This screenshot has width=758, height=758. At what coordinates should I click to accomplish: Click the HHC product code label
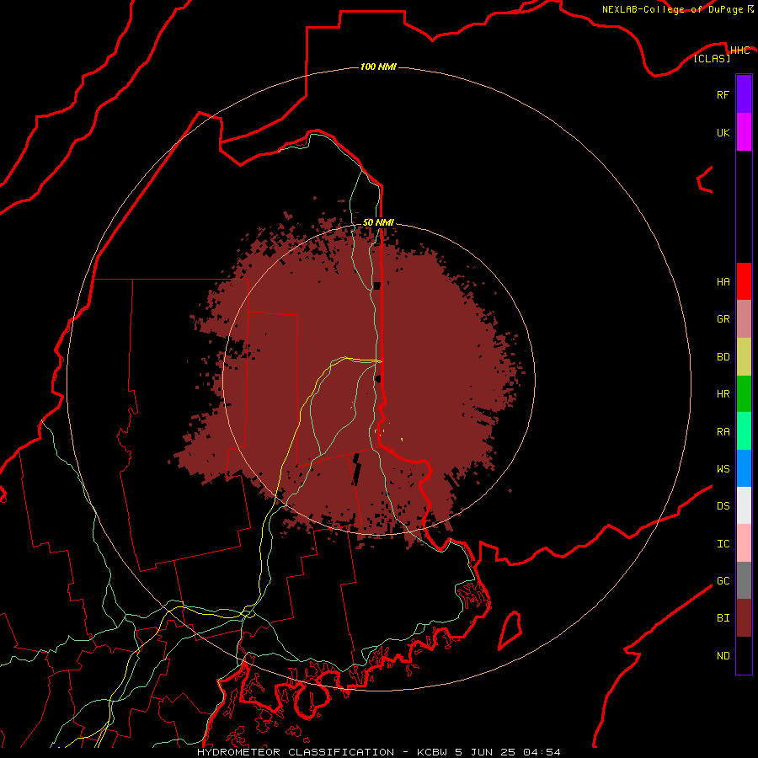[739, 51]
